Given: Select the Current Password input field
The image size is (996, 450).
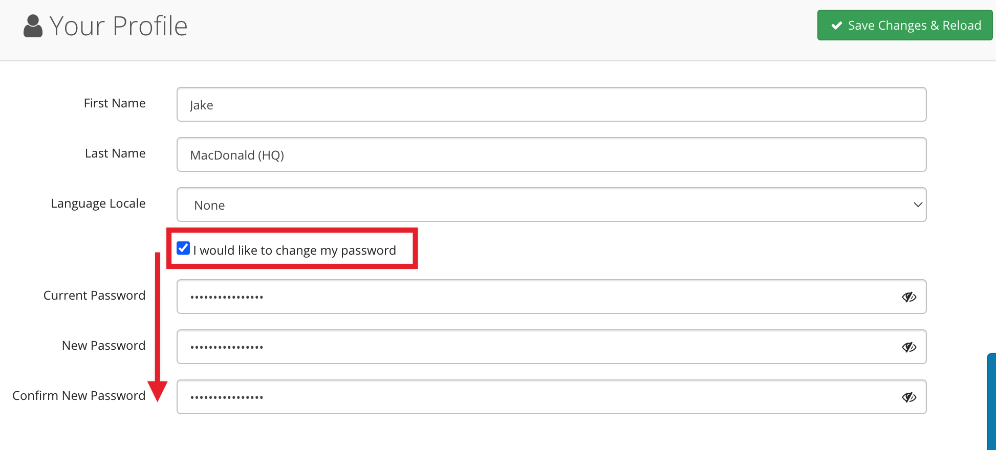Looking at the screenshot, I should (551, 297).
